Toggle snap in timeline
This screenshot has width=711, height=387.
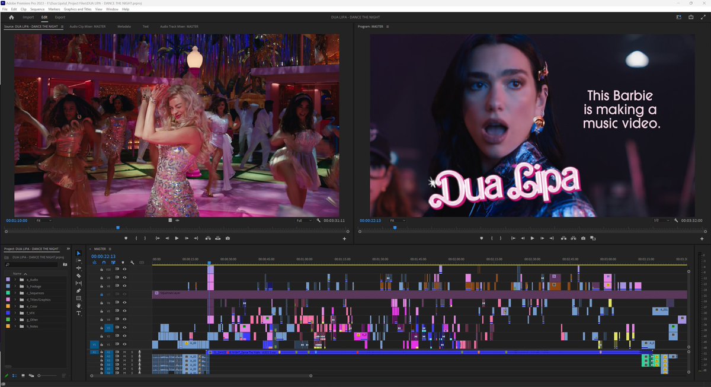(104, 262)
